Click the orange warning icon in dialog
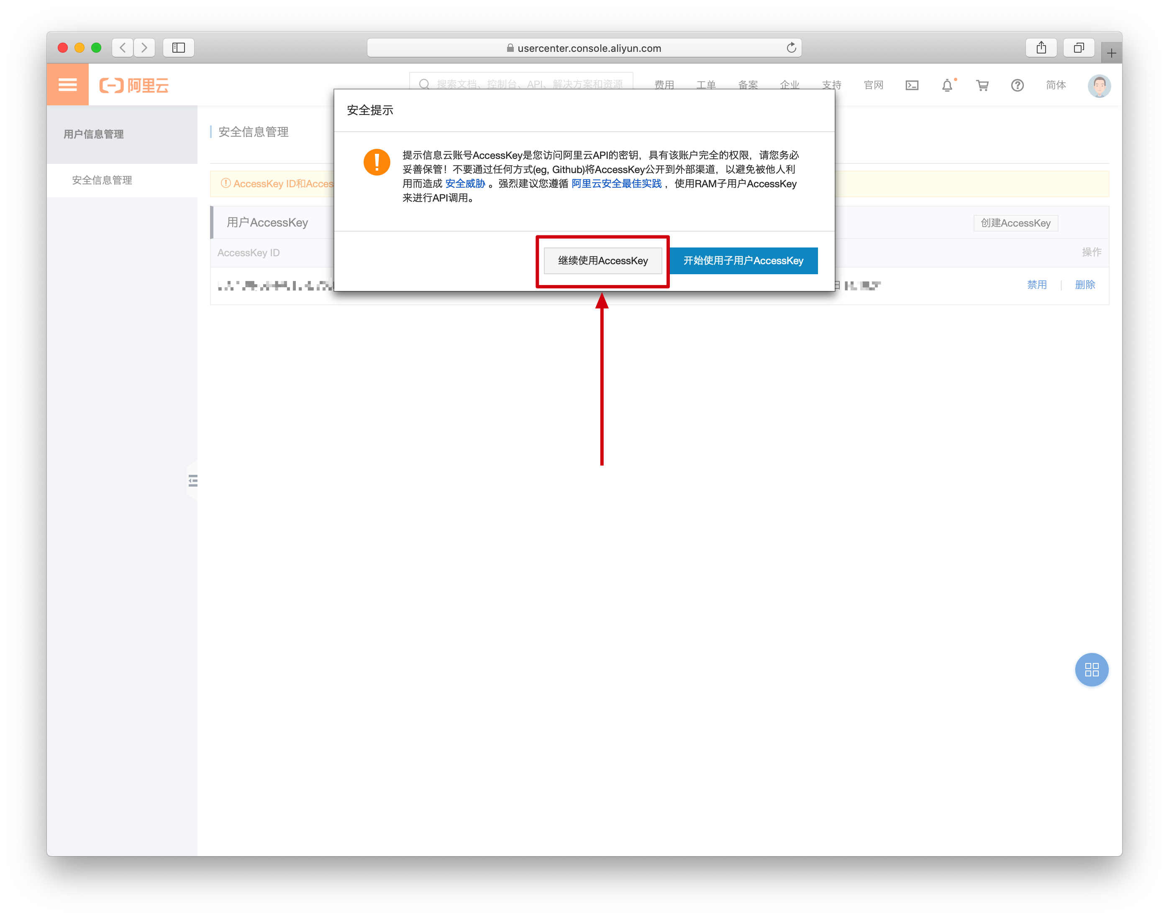Screen dimensions: 1169x918 377,162
